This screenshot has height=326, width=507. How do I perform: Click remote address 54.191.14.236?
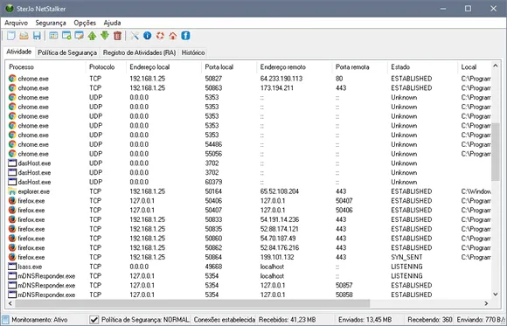[x=280, y=219]
